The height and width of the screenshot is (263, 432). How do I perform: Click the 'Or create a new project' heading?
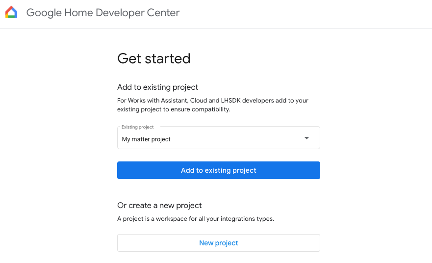[159, 205]
